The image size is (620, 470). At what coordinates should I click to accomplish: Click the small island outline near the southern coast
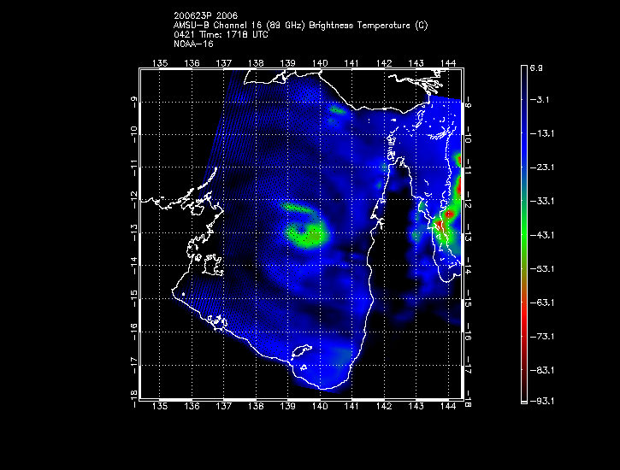[x=300, y=351]
